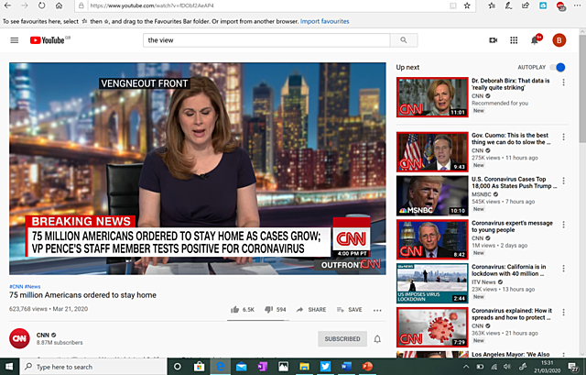Open Word in the taskbar
This screenshot has height=375, width=586.
click(x=346, y=367)
